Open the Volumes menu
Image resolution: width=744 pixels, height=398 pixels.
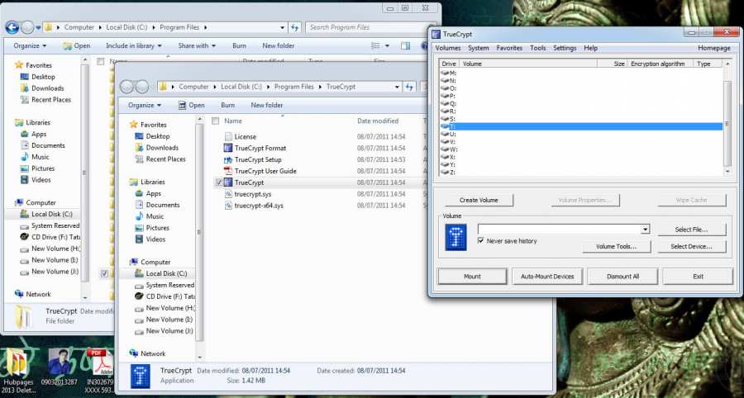pyautogui.click(x=448, y=48)
